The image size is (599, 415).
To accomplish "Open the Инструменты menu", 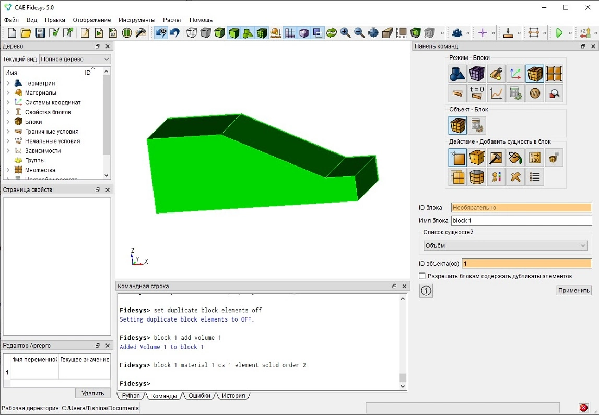I will pyautogui.click(x=137, y=20).
